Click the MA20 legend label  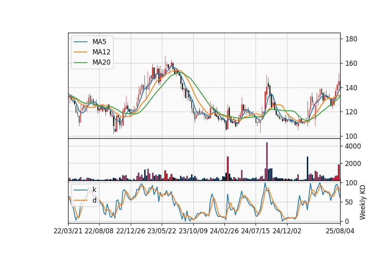click(101, 63)
